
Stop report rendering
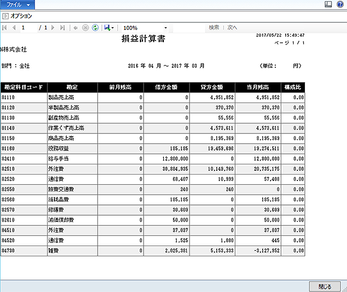(x=85, y=27)
